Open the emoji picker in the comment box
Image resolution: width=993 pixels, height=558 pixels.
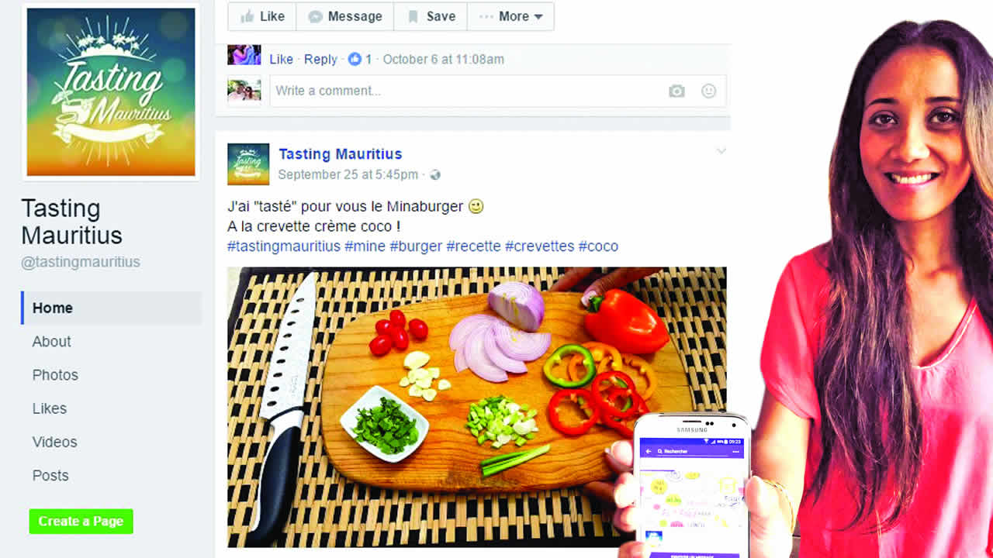point(708,91)
